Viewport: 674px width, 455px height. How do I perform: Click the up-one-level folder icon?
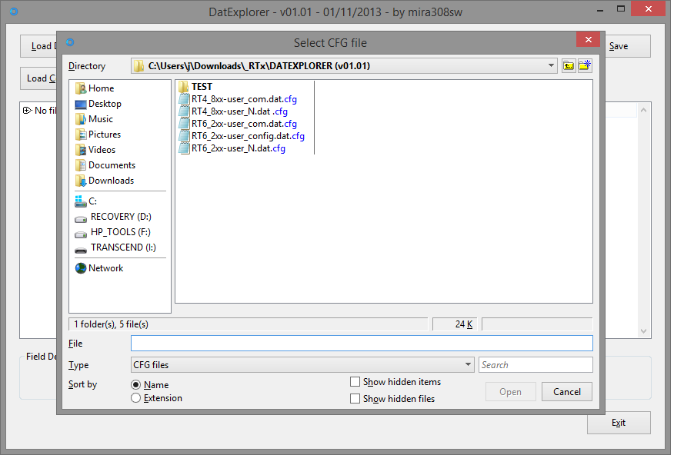(x=569, y=66)
